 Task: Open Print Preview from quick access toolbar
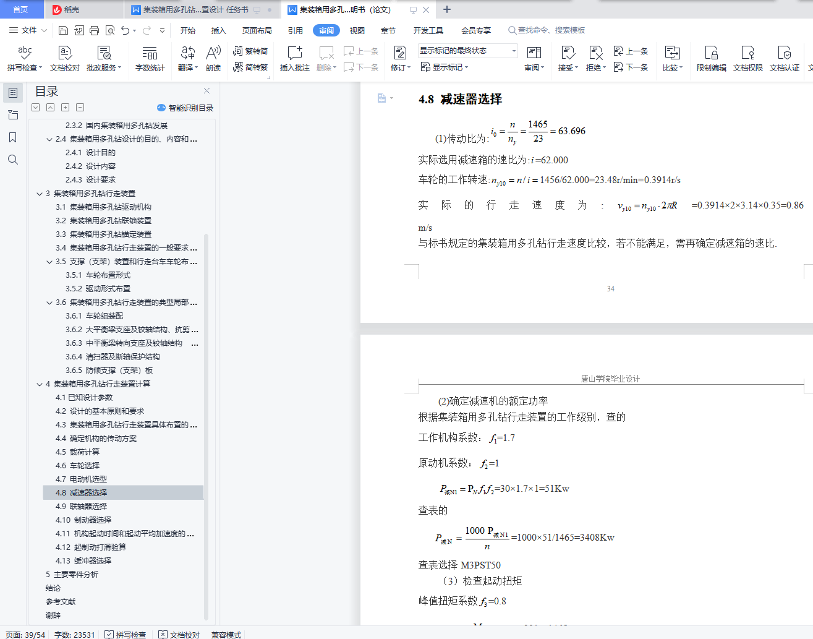click(110, 30)
